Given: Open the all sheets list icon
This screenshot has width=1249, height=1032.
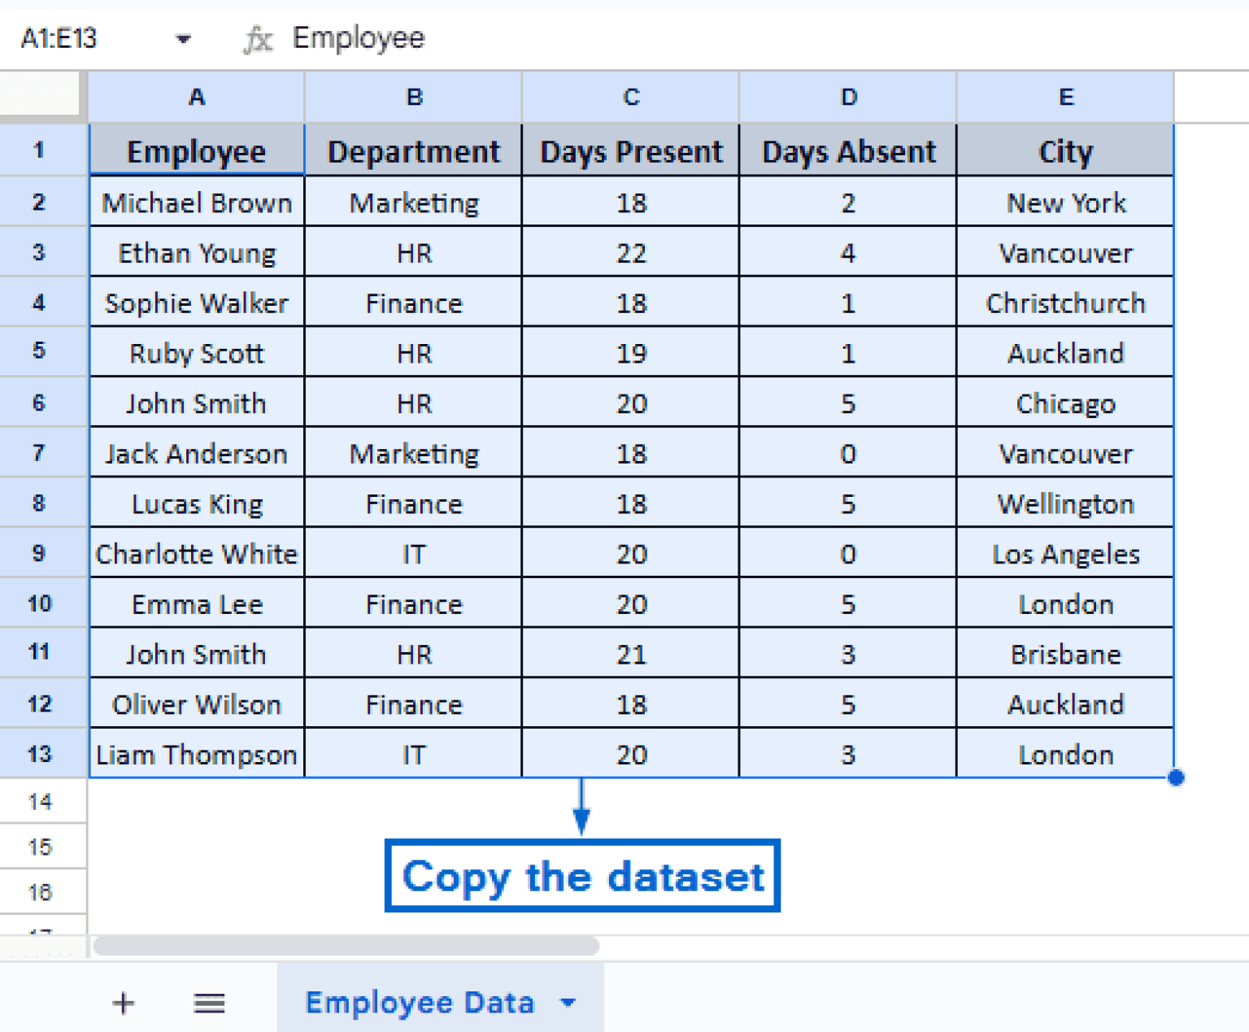Looking at the screenshot, I should [x=209, y=1003].
